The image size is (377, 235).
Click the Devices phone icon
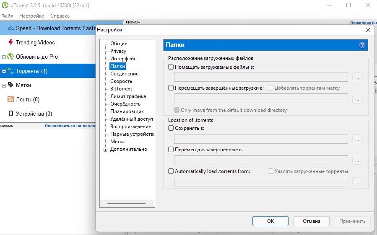point(11,114)
